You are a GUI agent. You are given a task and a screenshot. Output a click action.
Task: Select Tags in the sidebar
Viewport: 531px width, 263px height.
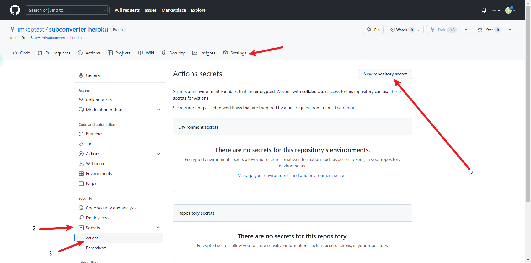[x=90, y=144]
